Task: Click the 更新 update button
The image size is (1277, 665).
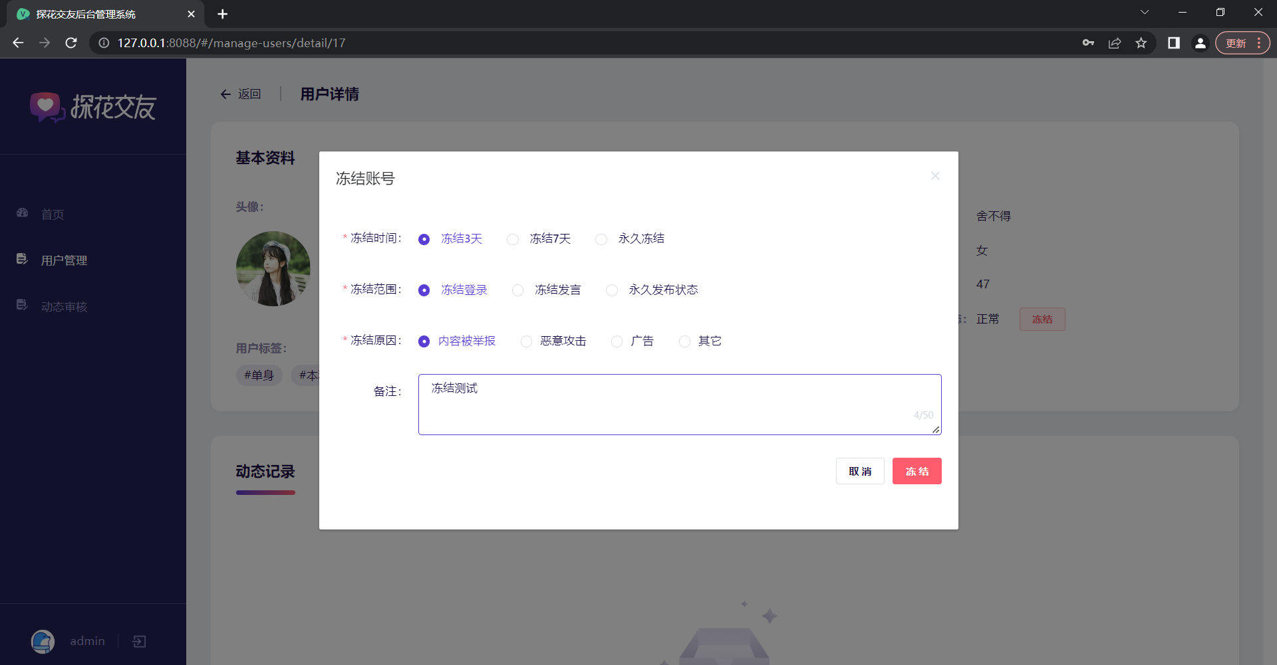Action: [x=1236, y=43]
